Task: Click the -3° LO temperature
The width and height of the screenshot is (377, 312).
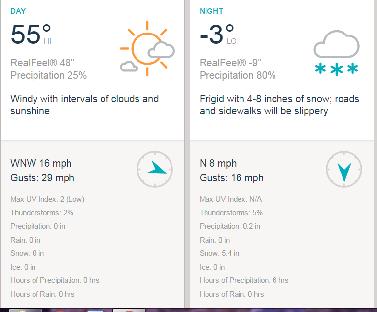Action: coord(218,34)
